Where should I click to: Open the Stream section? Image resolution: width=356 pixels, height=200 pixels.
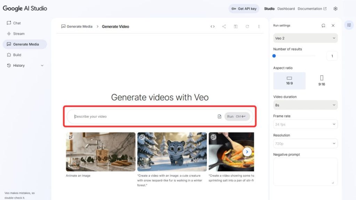[15, 34]
